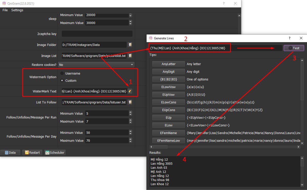
Task: Select the Username watermark option
Action: click(x=62, y=73)
